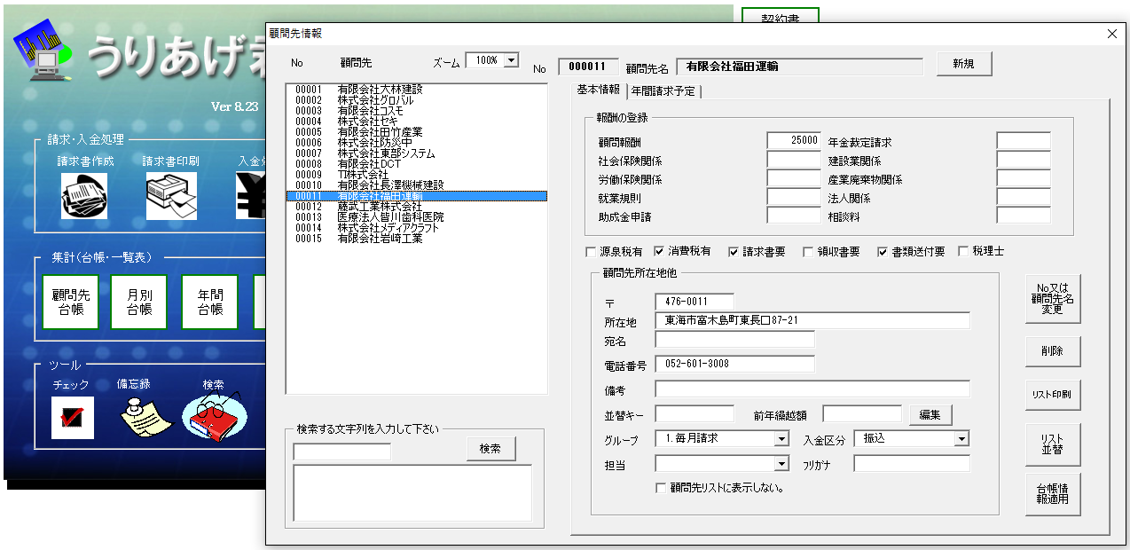1130x550 pixels.
Task: Click the 新規 button
Action: 964,64
